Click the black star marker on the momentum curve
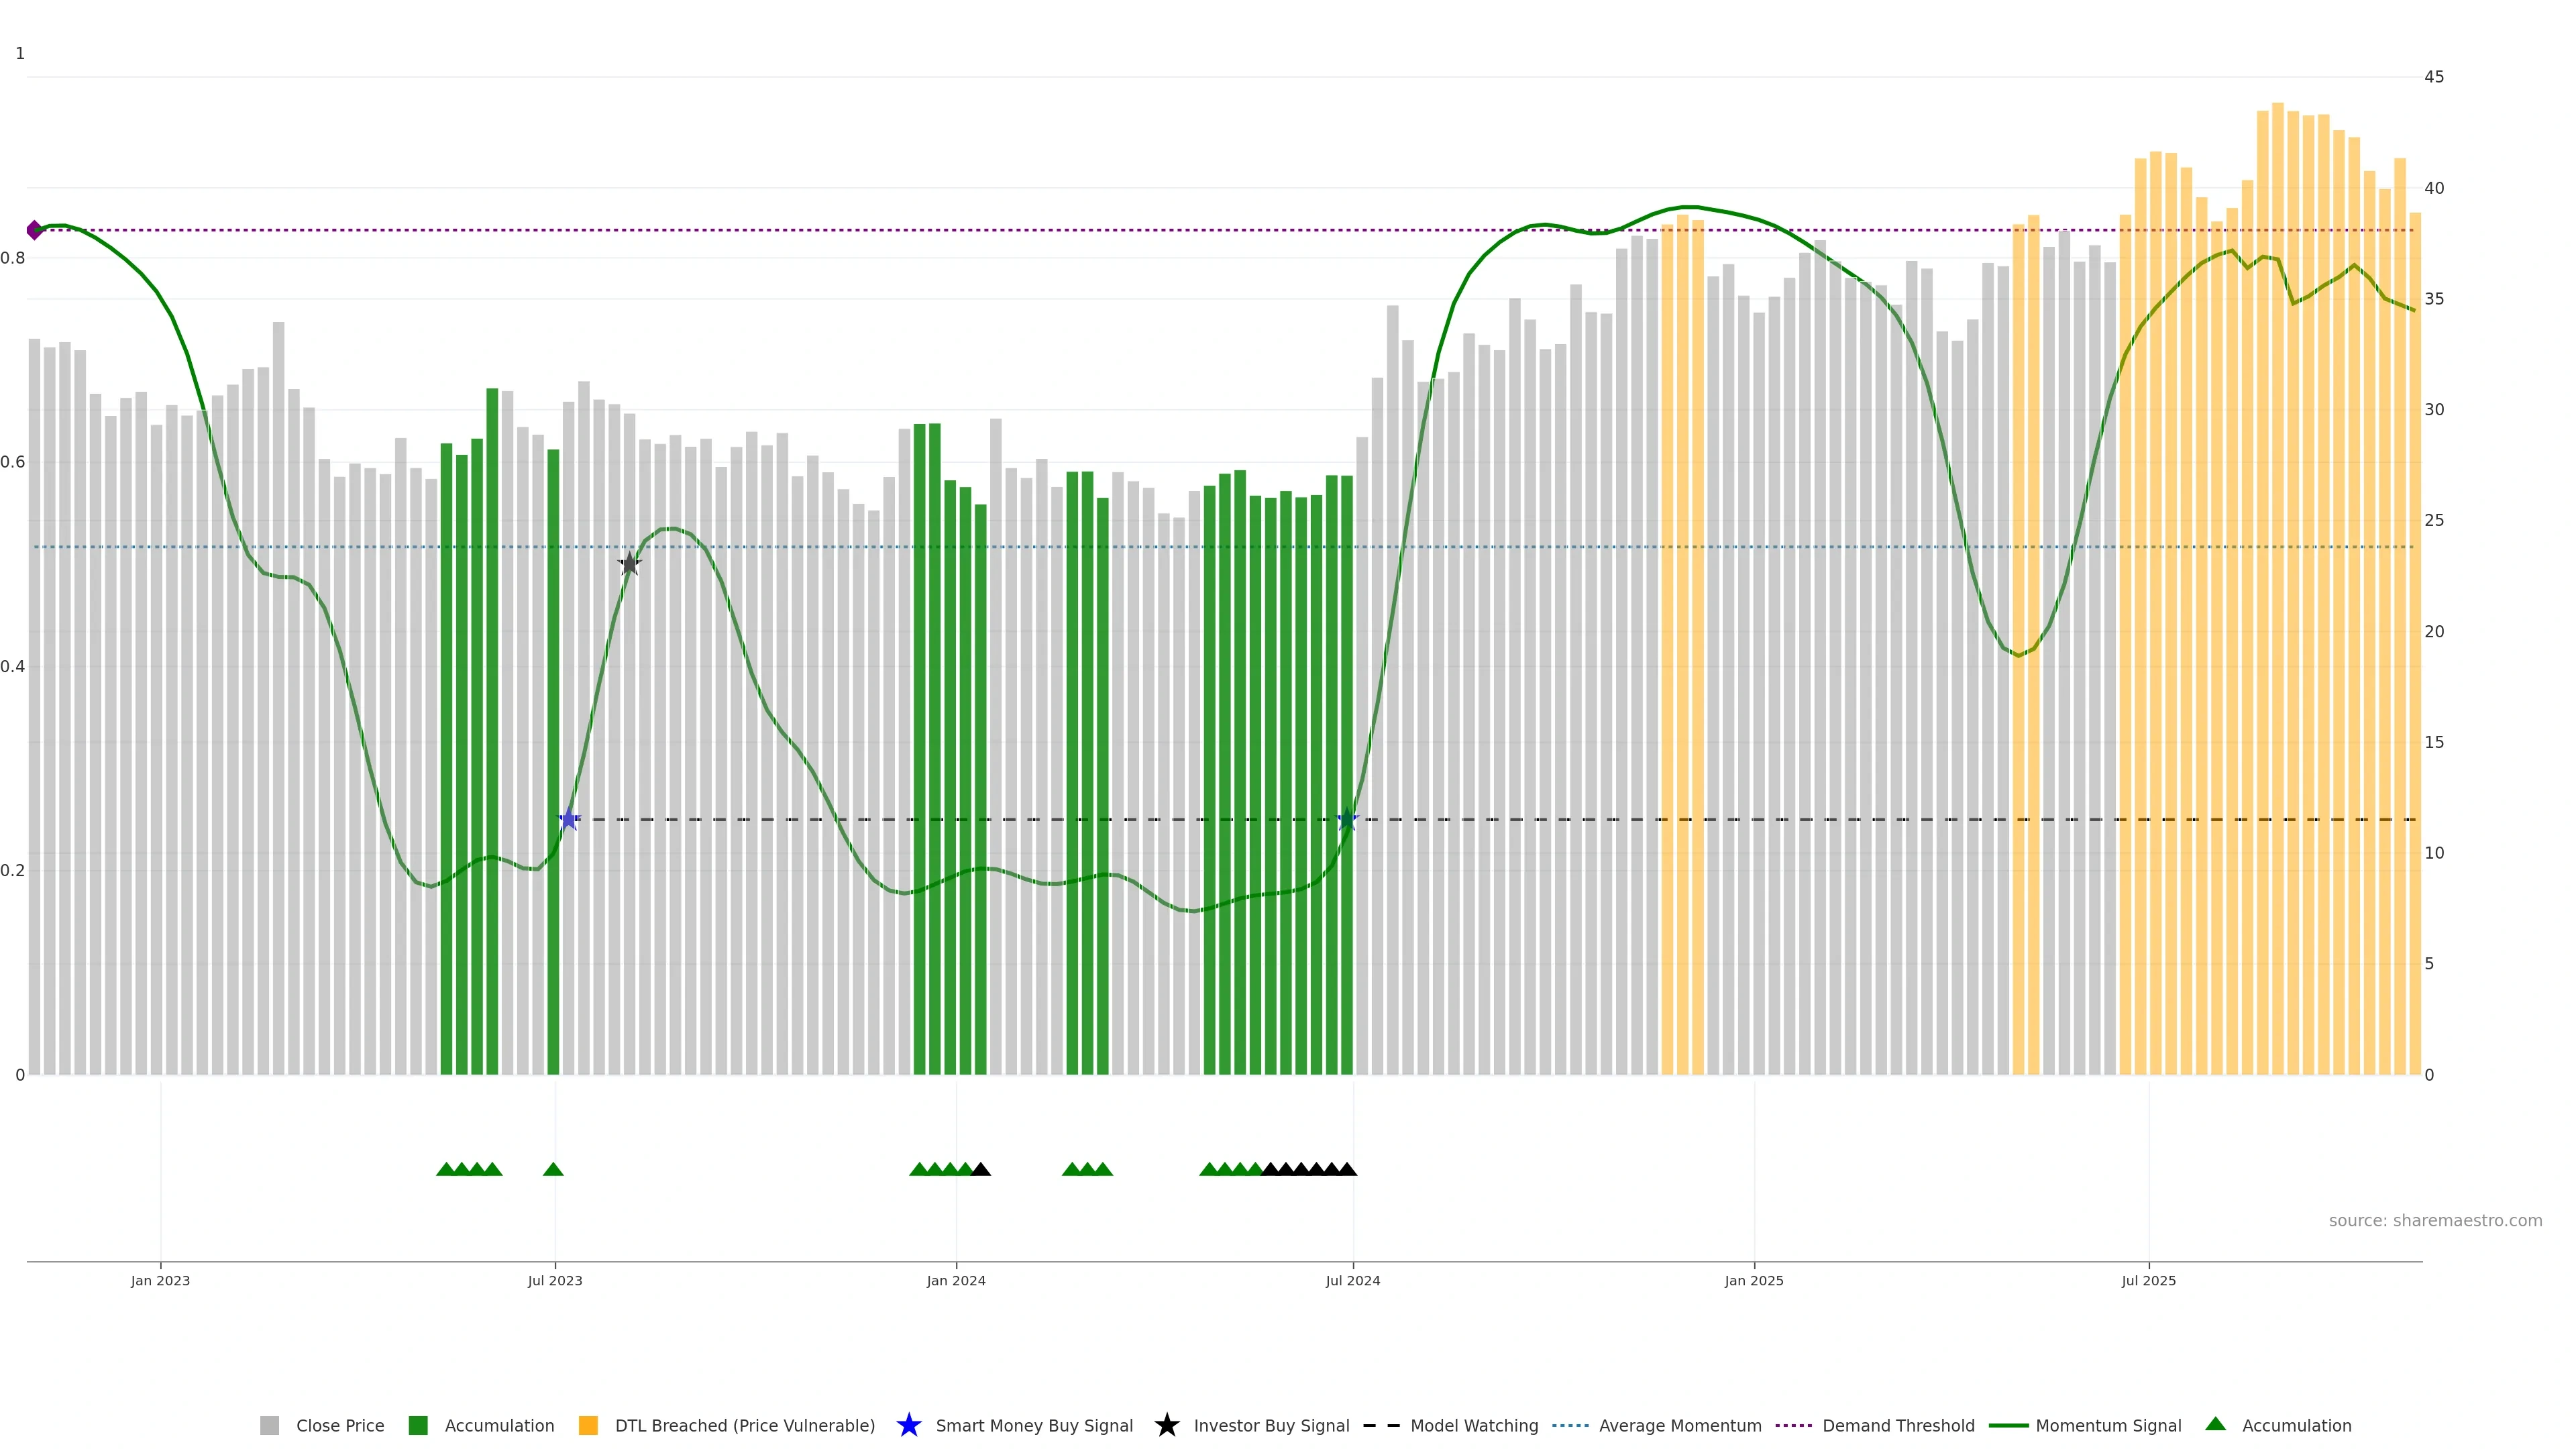The height and width of the screenshot is (1449, 2576). click(x=629, y=564)
